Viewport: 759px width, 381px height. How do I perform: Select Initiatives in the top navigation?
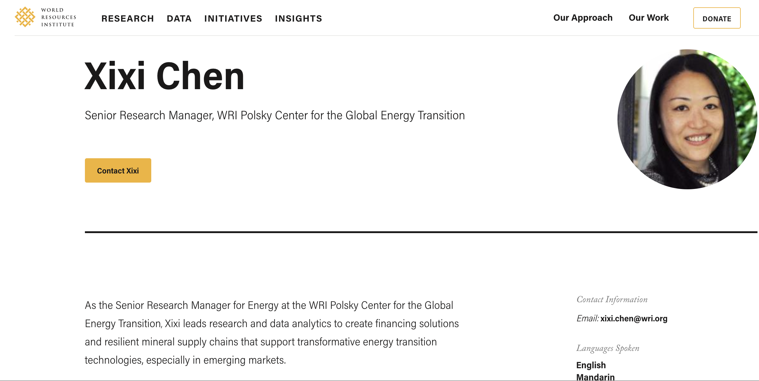click(233, 19)
